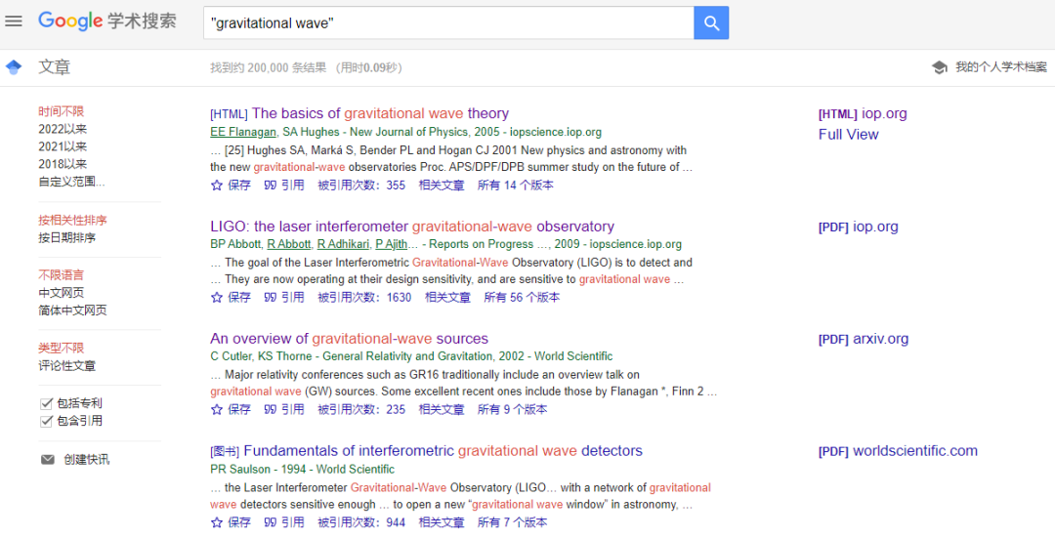Open 所有 14 个版本 versions link

coord(516,185)
